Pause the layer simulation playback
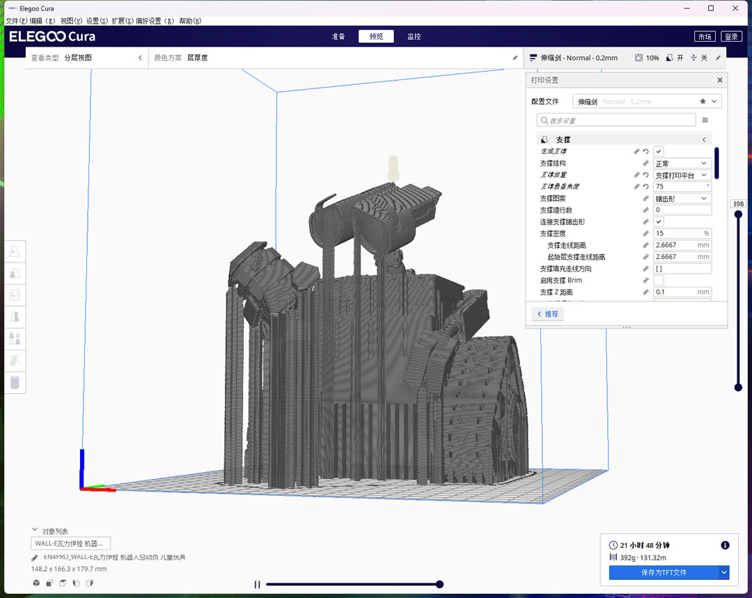The image size is (752, 598). [x=257, y=585]
